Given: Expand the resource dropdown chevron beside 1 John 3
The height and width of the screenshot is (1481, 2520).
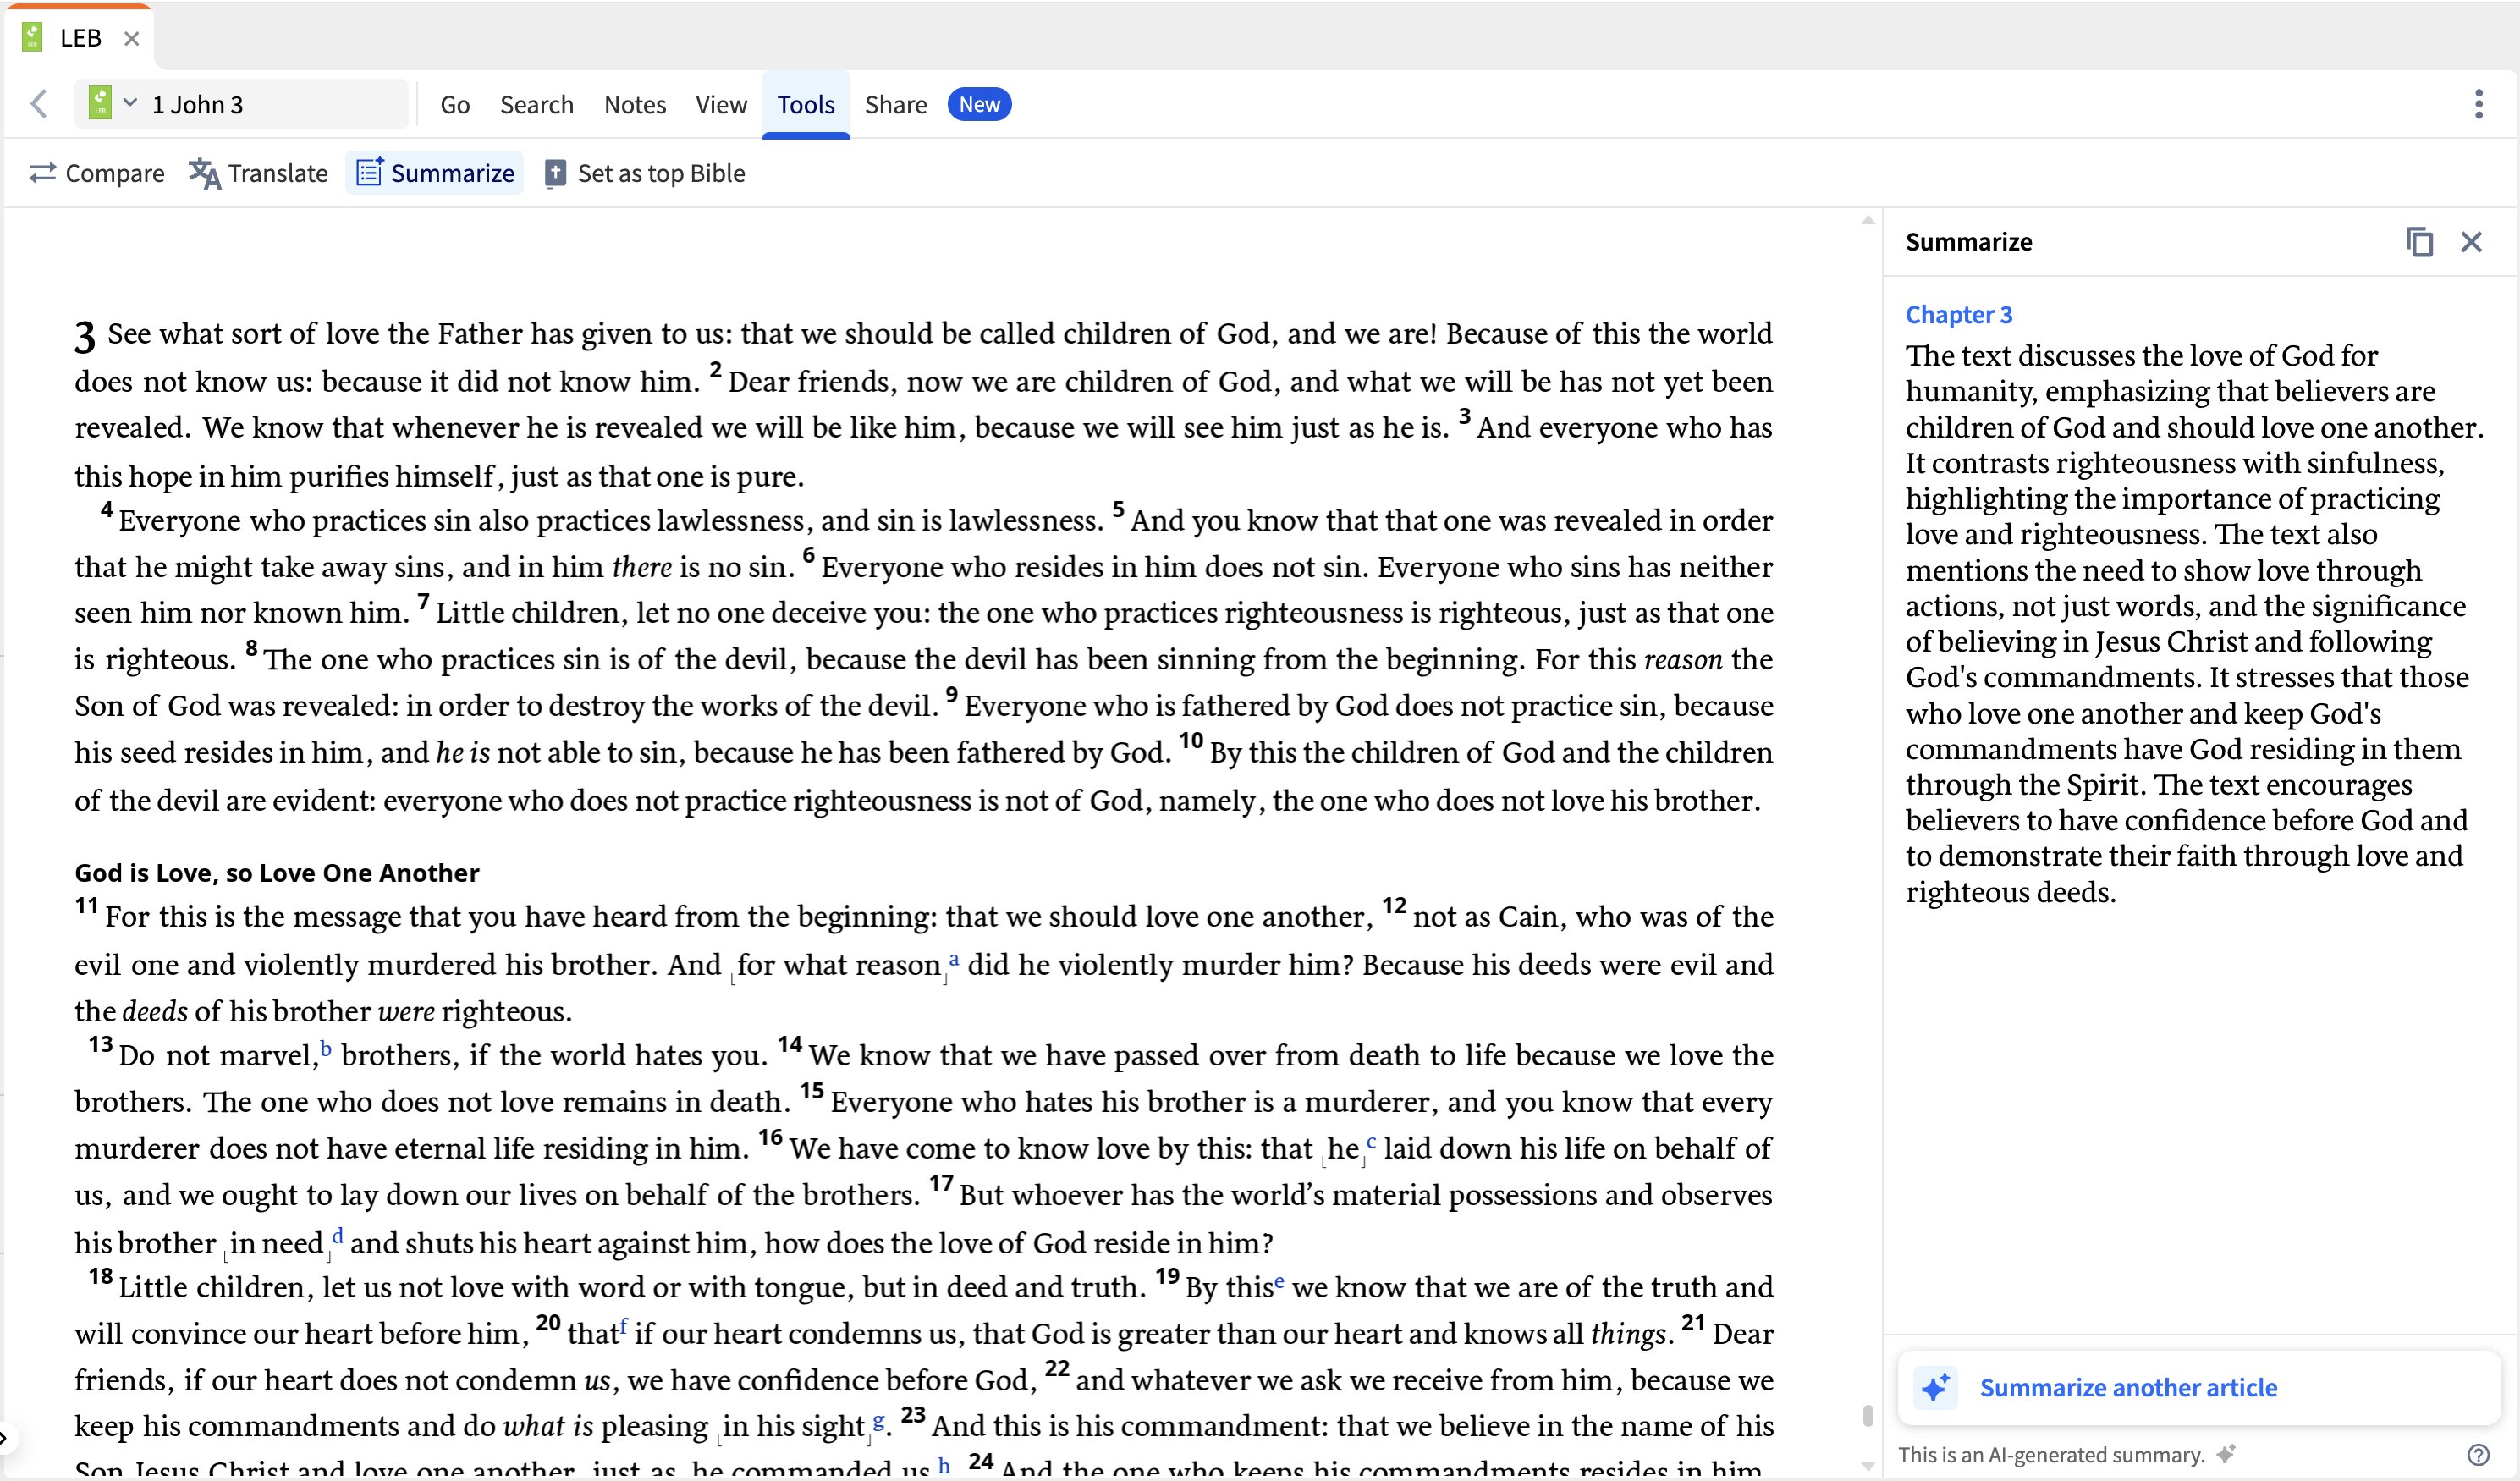Looking at the screenshot, I should tap(130, 103).
